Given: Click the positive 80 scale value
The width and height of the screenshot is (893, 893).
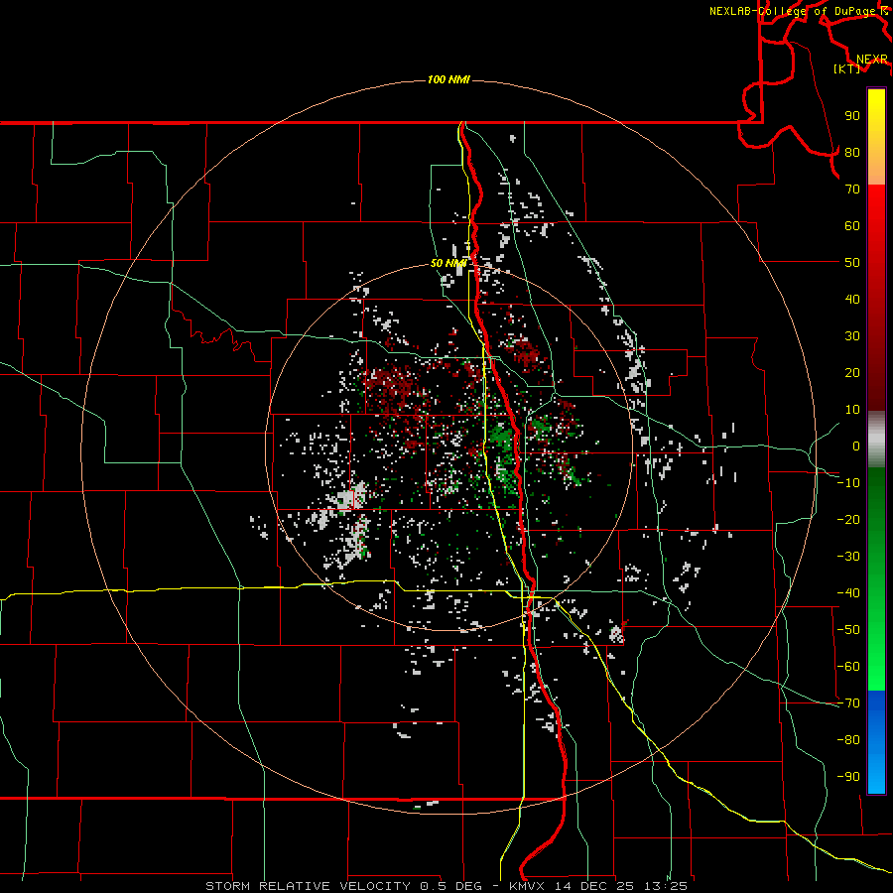Looking at the screenshot, I should pos(852,153).
